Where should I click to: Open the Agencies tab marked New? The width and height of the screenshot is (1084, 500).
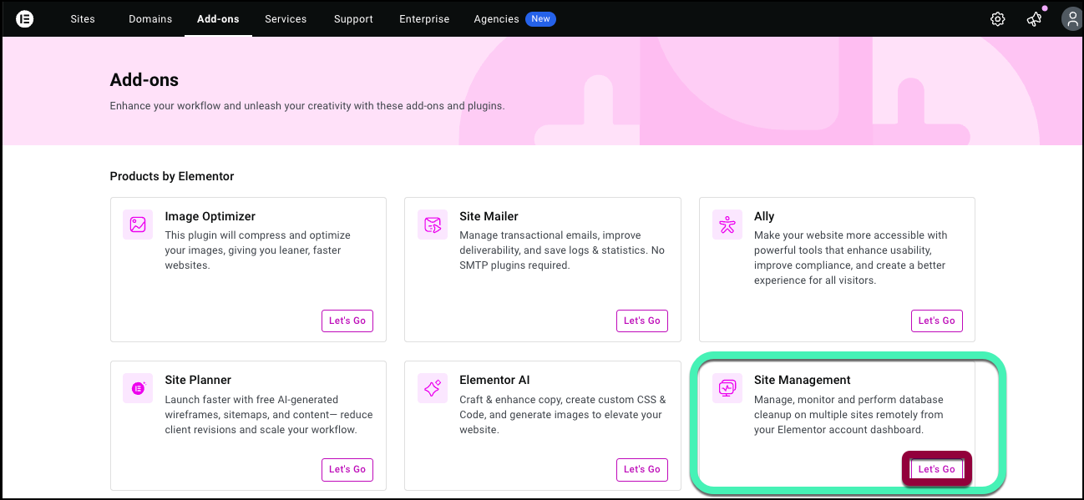point(497,19)
